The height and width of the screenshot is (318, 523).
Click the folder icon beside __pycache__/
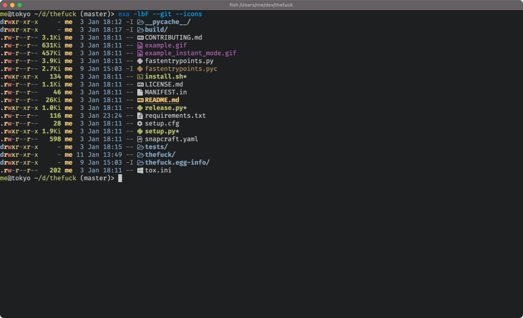coord(140,22)
